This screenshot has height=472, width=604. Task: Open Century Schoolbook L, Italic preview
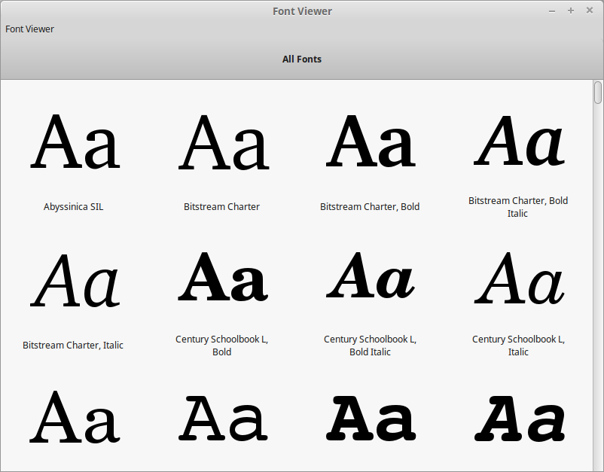(x=519, y=278)
